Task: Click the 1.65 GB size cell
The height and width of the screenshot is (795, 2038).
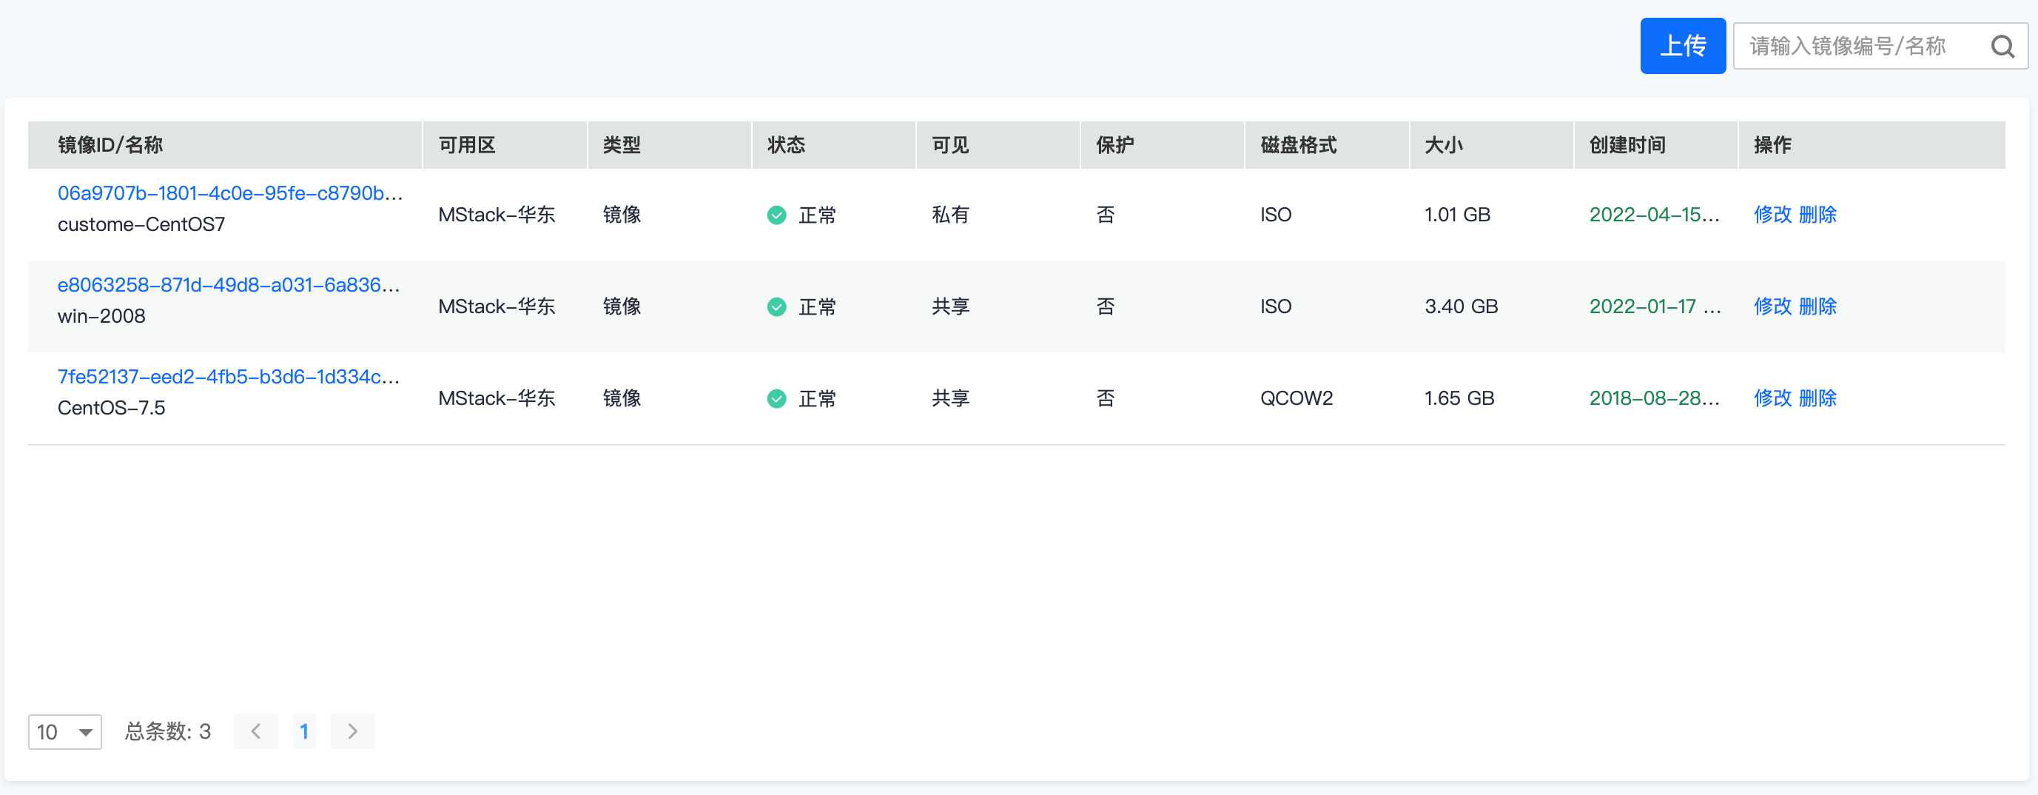Action: (1459, 398)
